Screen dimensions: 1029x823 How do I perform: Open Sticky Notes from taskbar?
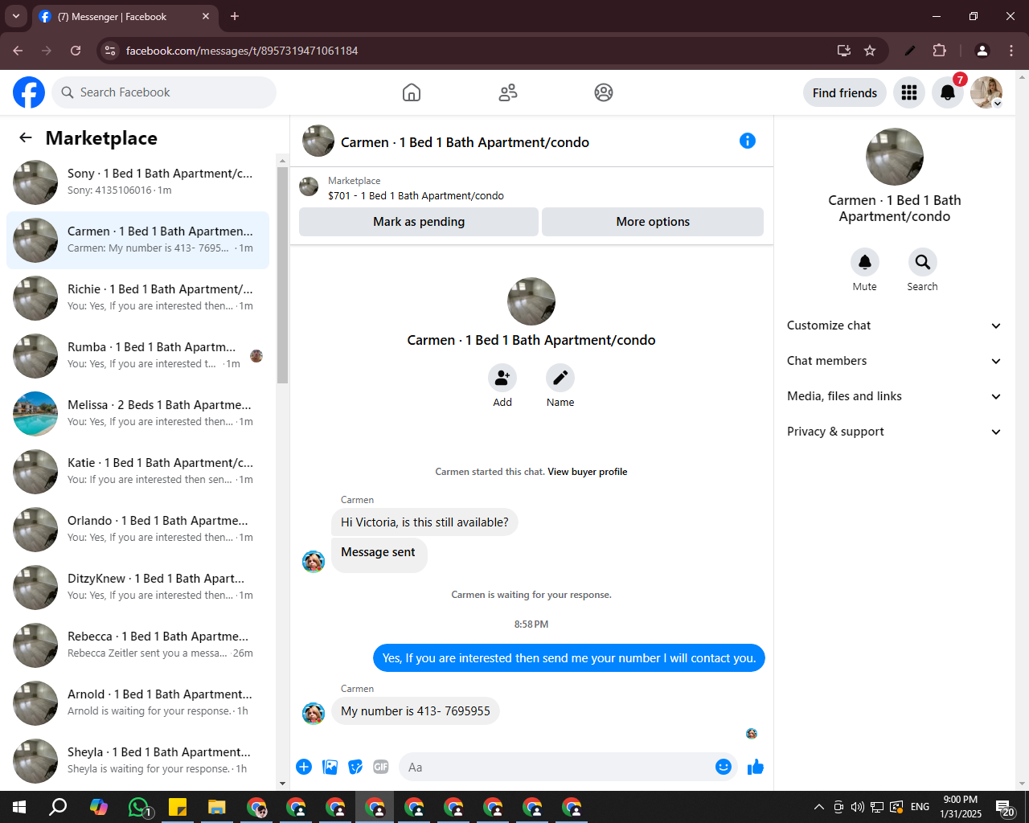point(178,807)
